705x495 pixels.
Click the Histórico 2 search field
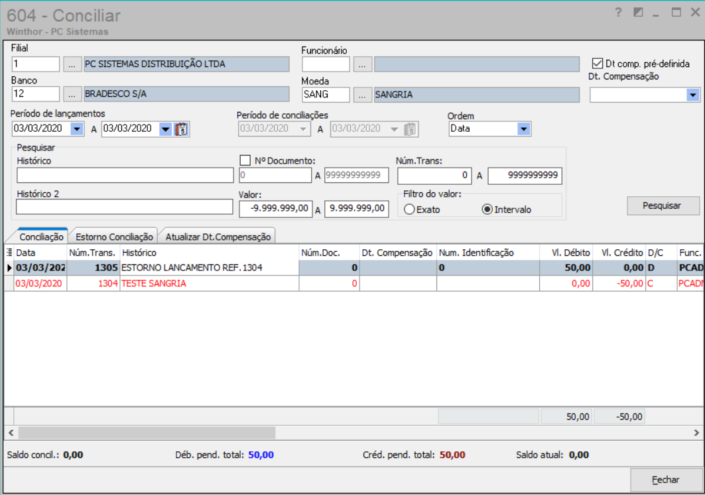pyautogui.click(x=125, y=207)
